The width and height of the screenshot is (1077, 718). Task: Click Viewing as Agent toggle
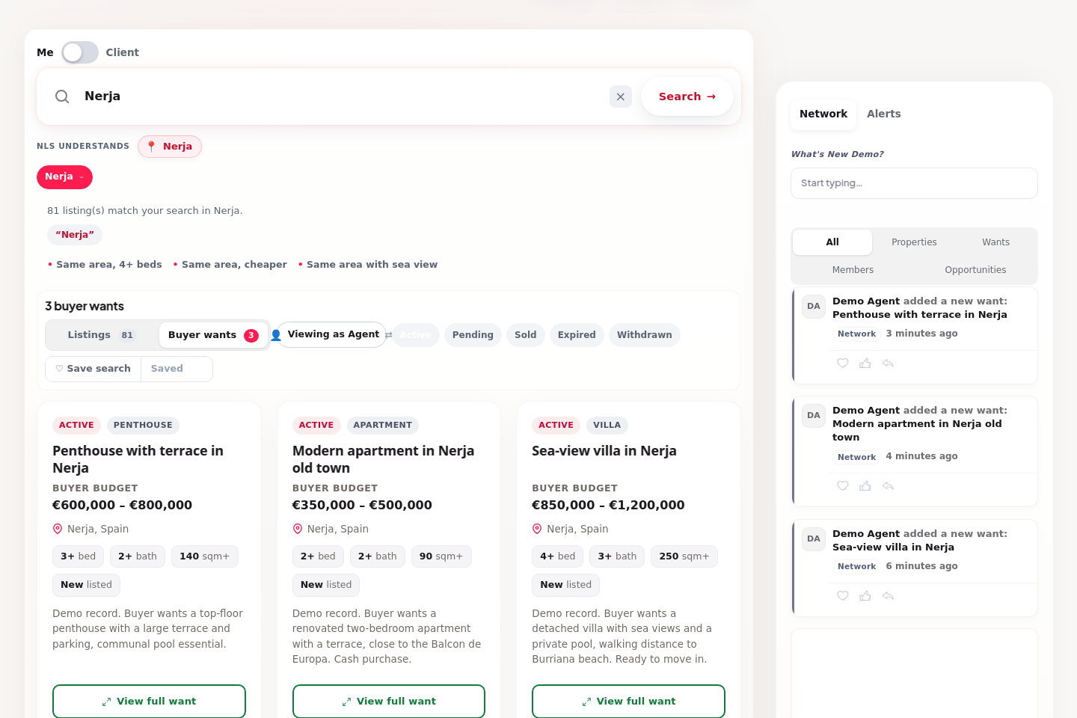pyautogui.click(x=333, y=334)
